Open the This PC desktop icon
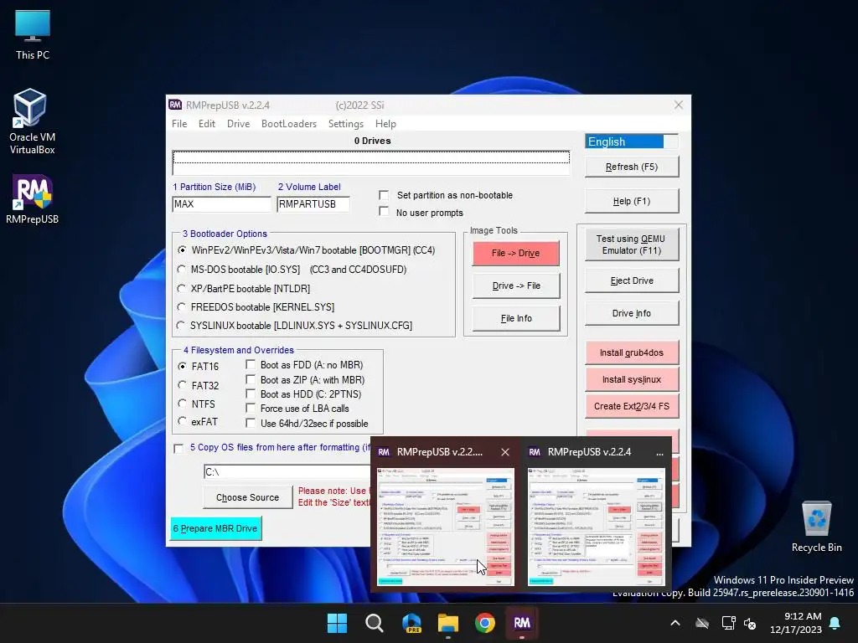This screenshot has width=858, height=643. (x=33, y=35)
